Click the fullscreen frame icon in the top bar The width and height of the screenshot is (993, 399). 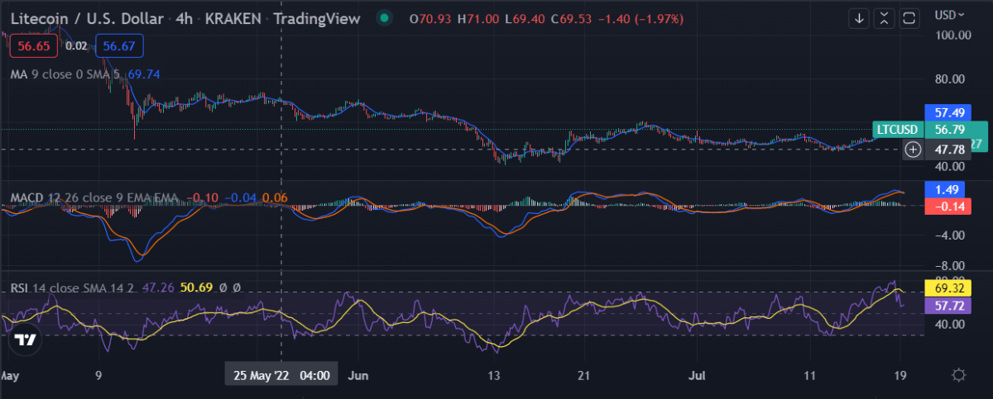pyautogui.click(x=909, y=17)
